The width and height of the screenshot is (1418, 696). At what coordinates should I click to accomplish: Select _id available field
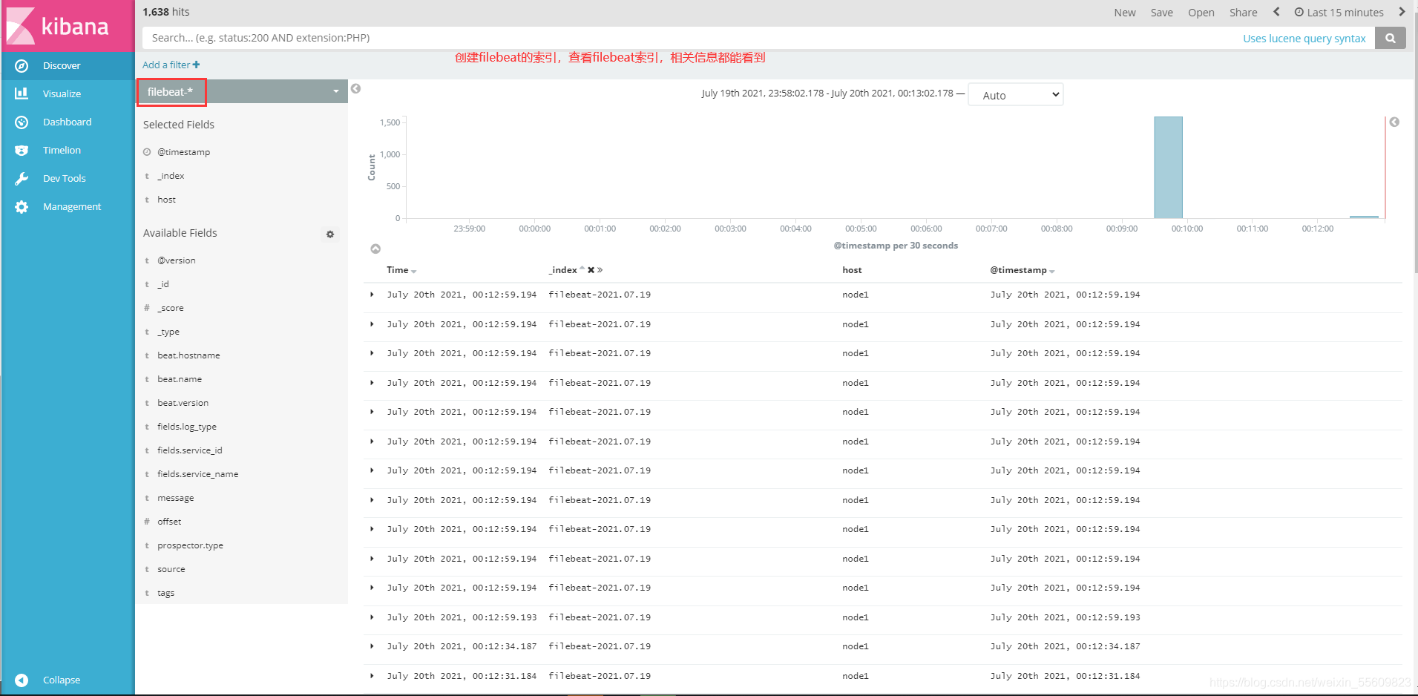click(x=163, y=284)
